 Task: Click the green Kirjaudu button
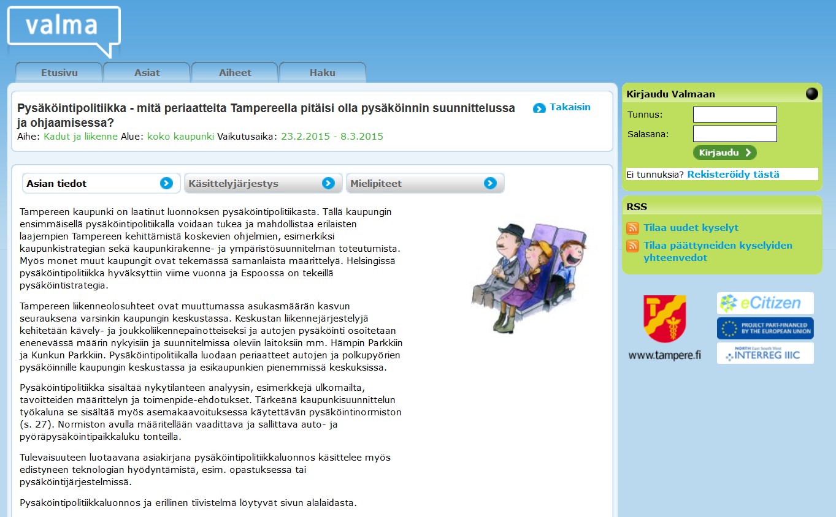tap(725, 153)
